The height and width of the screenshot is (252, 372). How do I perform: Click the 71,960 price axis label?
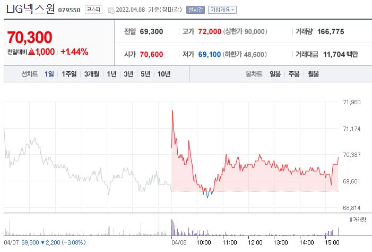(352, 102)
